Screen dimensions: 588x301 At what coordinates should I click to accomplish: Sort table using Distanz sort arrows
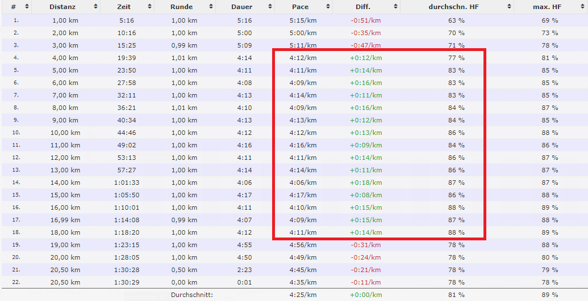(95, 7)
